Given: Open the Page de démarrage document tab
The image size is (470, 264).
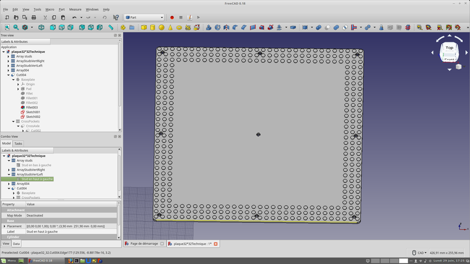Looking at the screenshot, I should (x=144, y=243).
